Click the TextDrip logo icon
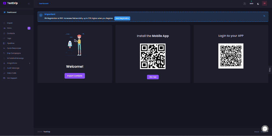 pos(4,3)
